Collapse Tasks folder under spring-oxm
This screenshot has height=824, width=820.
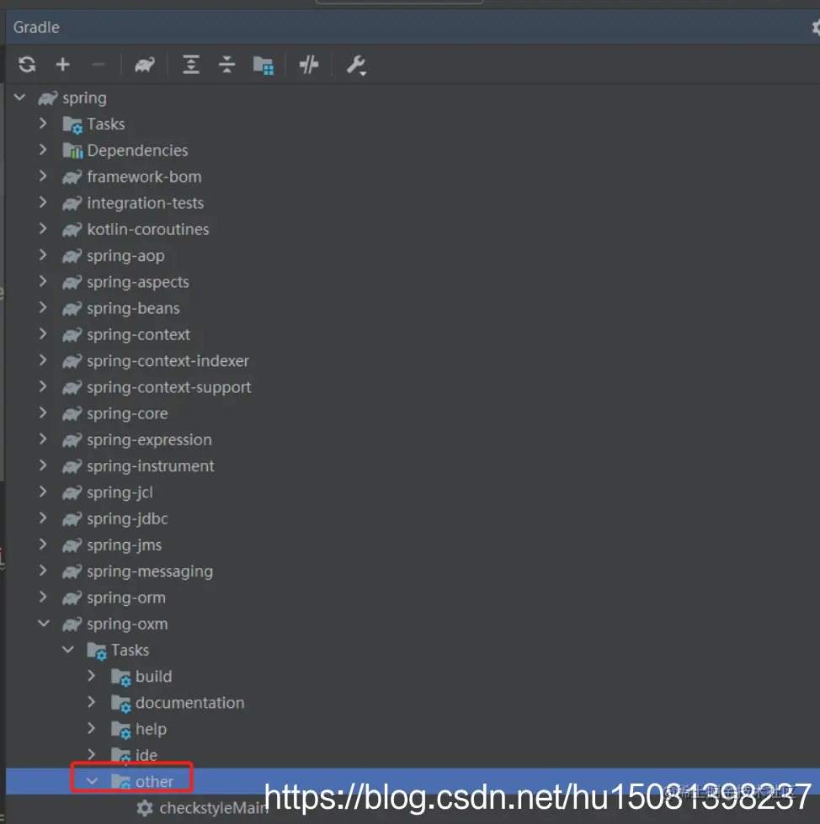coord(68,650)
